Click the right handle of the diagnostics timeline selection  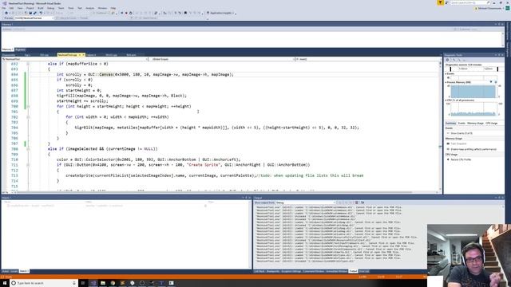497,69
